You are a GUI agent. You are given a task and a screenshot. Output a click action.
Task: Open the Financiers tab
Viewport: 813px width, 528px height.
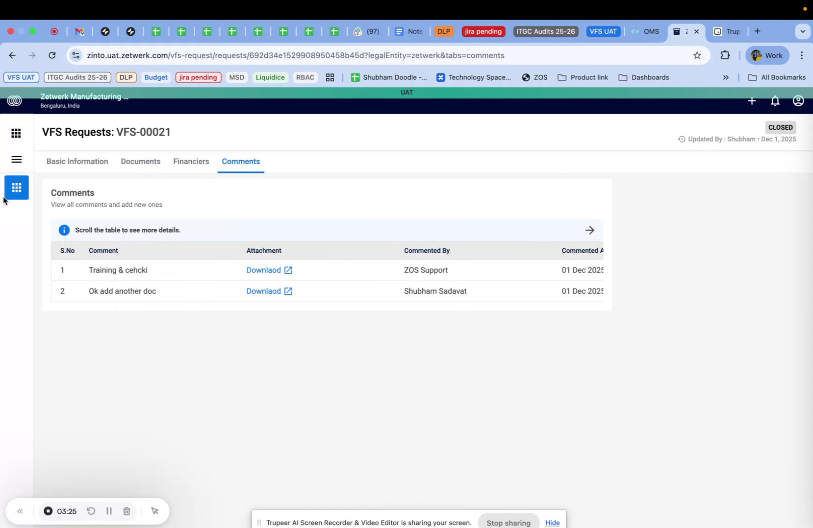point(191,162)
